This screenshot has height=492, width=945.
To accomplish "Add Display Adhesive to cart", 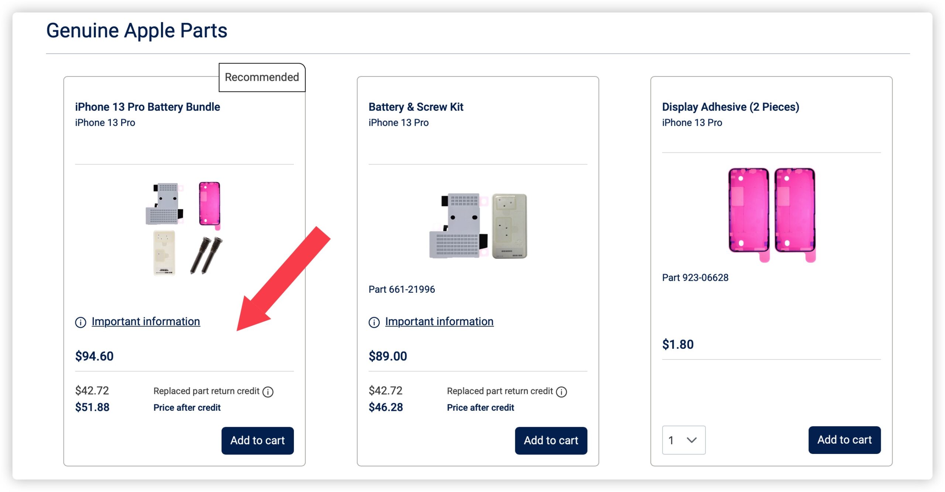I will click(x=844, y=440).
